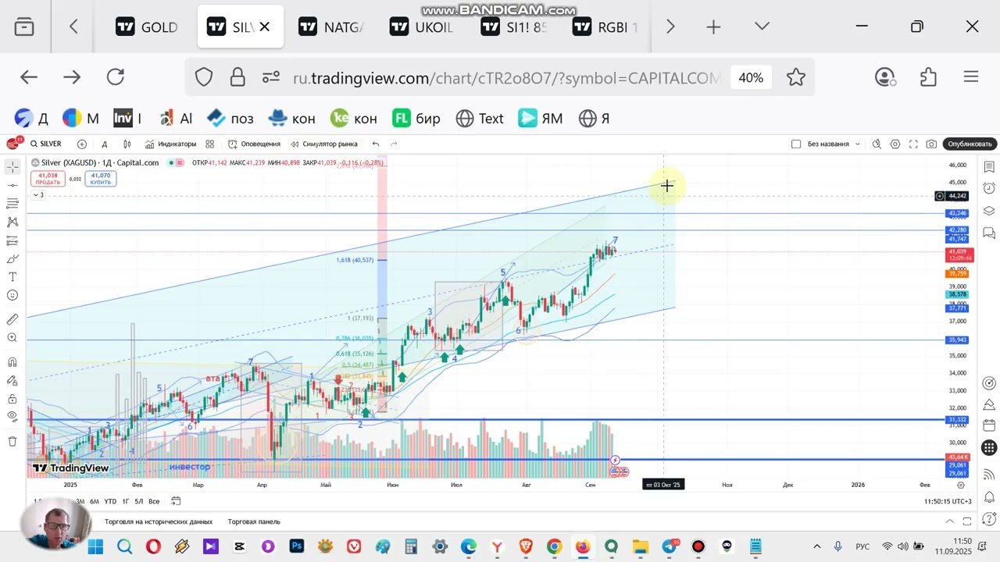Select trend line drawing tool

tap(12, 186)
